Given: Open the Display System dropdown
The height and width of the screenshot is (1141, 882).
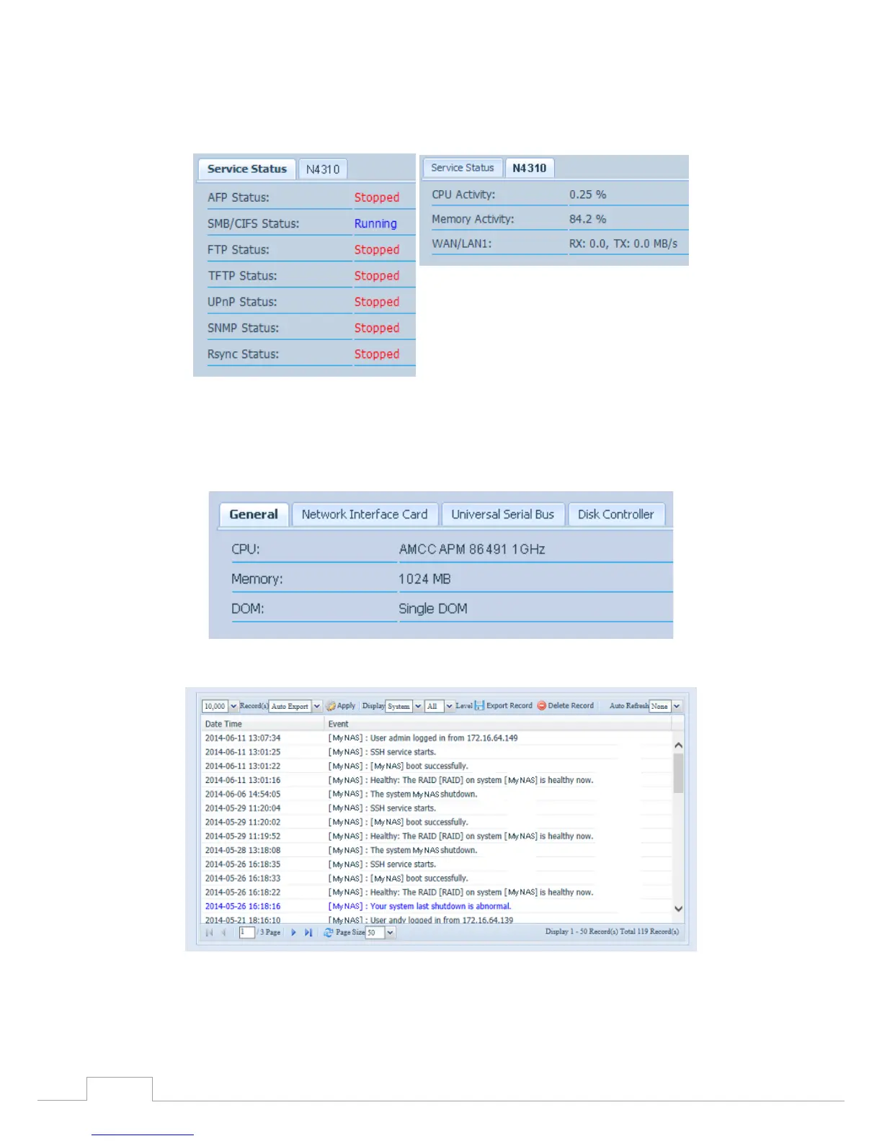Looking at the screenshot, I should pyautogui.click(x=418, y=707).
